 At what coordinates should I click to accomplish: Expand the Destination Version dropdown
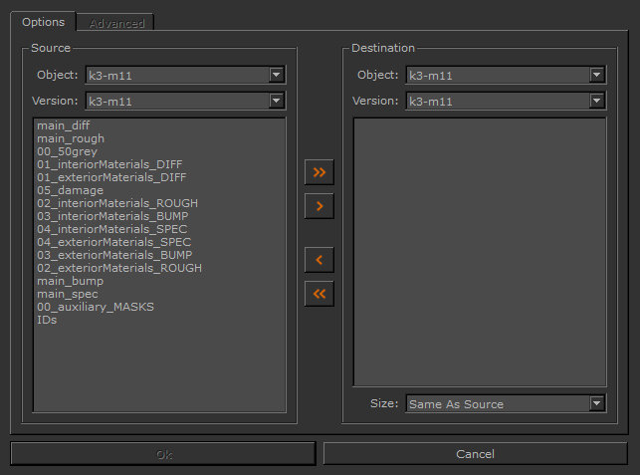pyautogui.click(x=506, y=101)
